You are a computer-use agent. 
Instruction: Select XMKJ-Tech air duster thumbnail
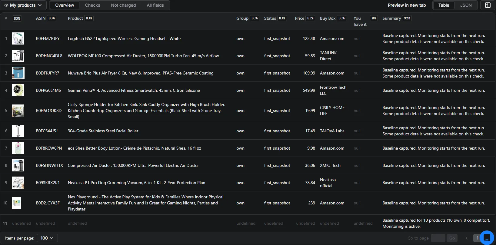(x=18, y=165)
